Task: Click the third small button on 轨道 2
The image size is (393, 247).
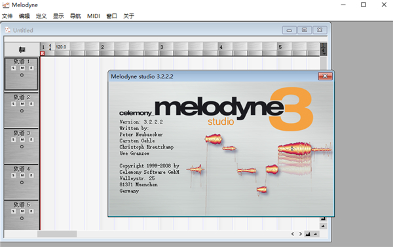Action: point(31,104)
